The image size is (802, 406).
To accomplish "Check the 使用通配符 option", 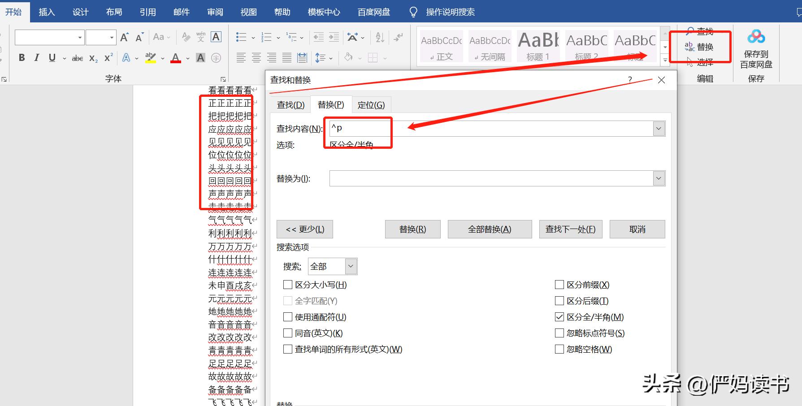I will pyautogui.click(x=287, y=317).
